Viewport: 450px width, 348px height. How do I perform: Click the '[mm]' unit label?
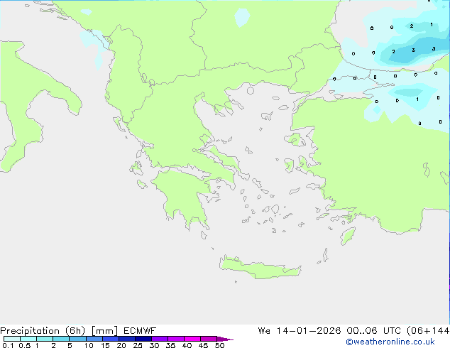[x=104, y=331]
